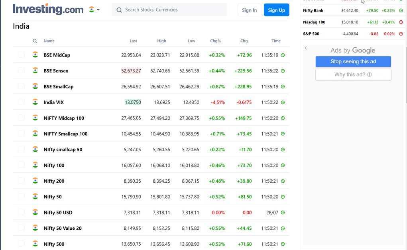Click the Investing.com logo
This screenshot has height=250, width=407.
tap(48, 10)
